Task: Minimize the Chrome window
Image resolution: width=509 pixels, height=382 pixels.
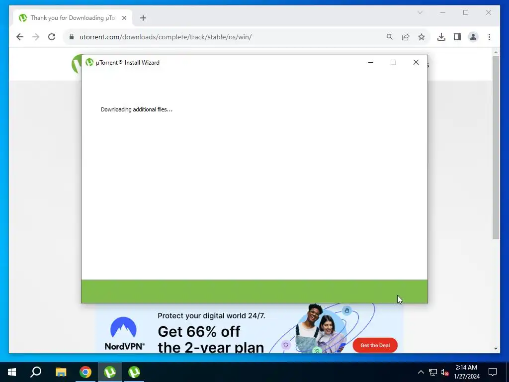Action: tap(443, 12)
